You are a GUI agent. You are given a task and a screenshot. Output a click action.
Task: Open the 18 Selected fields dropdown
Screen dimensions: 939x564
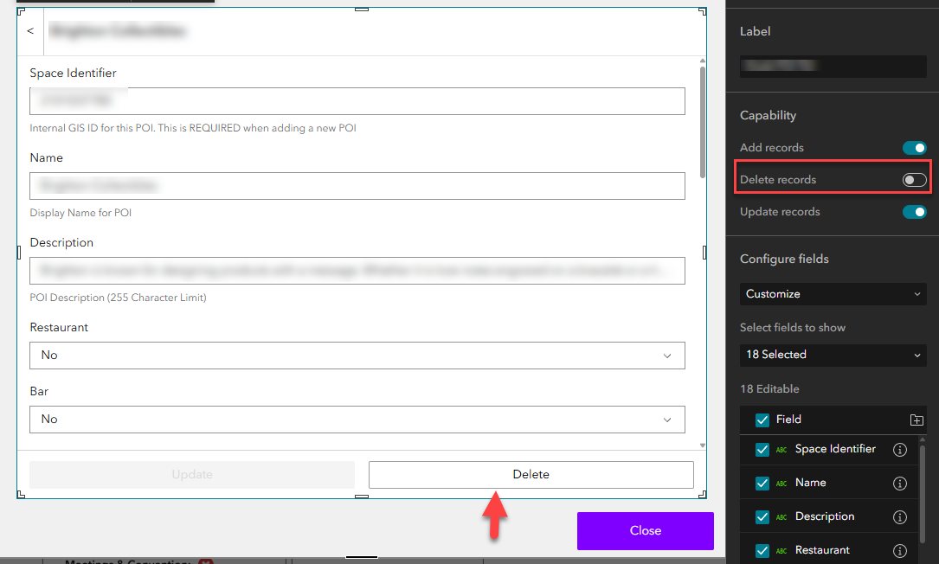click(832, 355)
